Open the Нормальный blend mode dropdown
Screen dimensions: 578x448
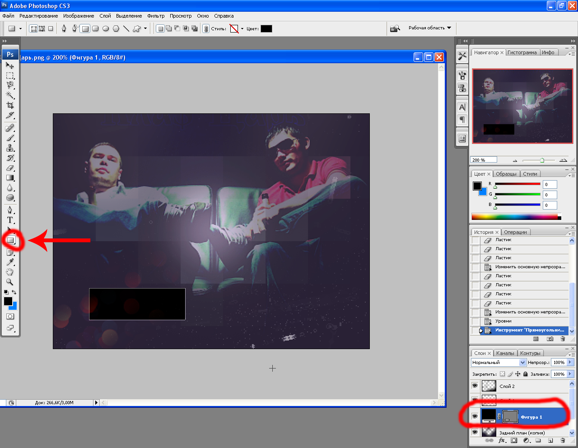499,362
